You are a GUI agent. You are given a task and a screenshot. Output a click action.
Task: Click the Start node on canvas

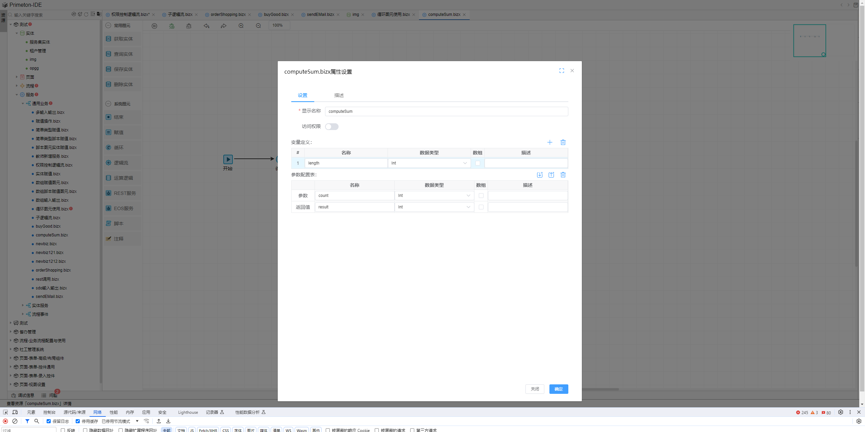[228, 159]
